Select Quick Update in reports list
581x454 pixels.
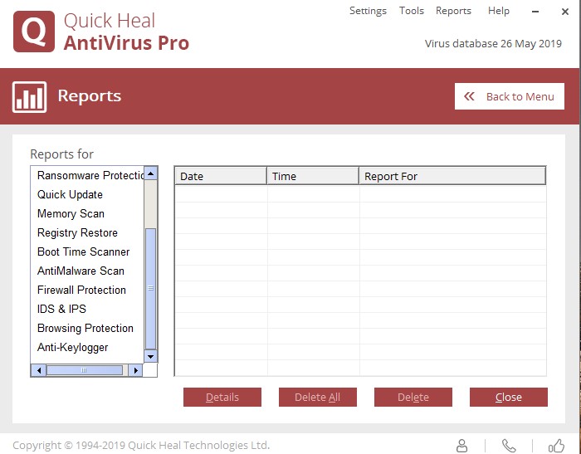[x=70, y=194]
